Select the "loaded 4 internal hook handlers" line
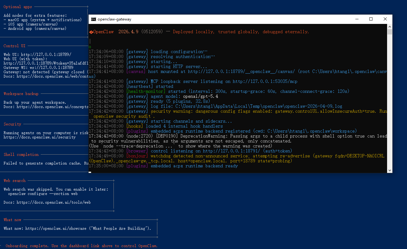This screenshot has height=249, width=407. tap(156, 126)
